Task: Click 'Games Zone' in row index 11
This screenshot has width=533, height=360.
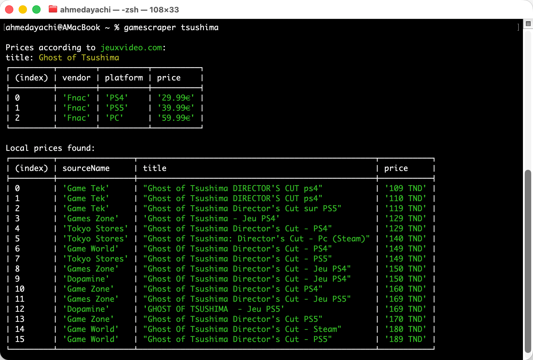Action: click(x=91, y=299)
